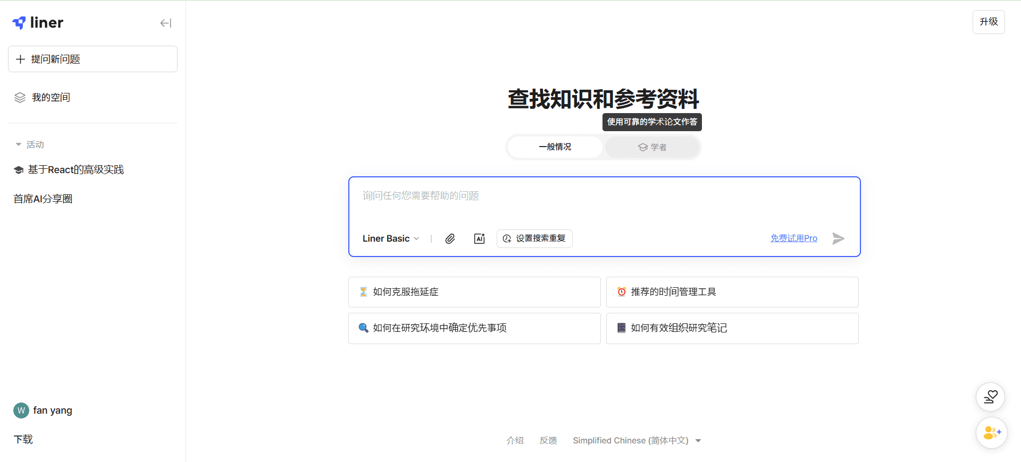Click the send arrow icon
Image resolution: width=1021 pixels, height=462 pixels.
[x=838, y=238]
